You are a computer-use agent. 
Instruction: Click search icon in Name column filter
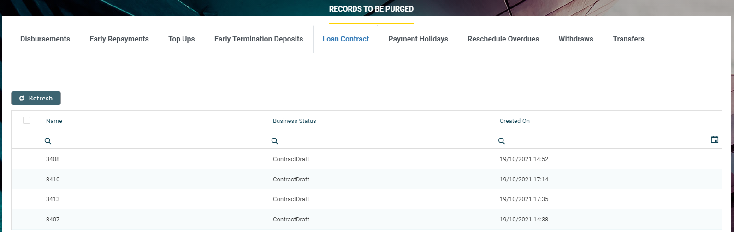tap(48, 141)
